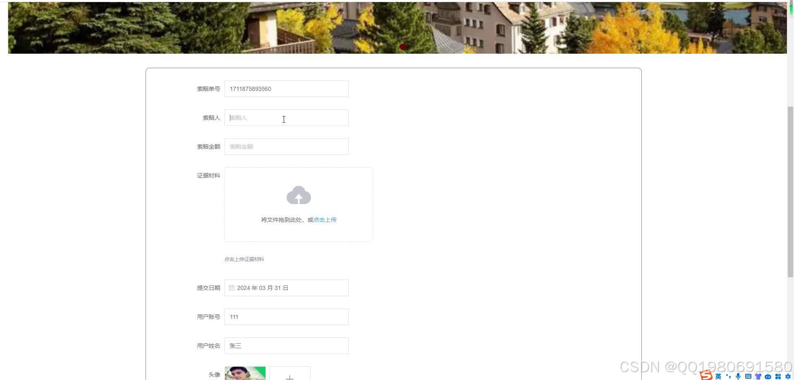Open the IME soft keyboard icon
Screen dimensions: 794x380
point(748,376)
